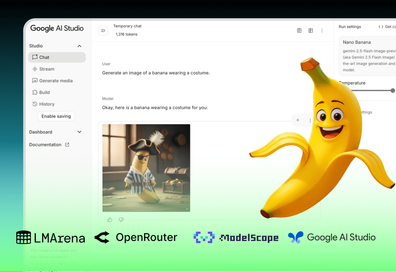Click the Temperature slider handle
This screenshot has width=396, height=272.
pyautogui.click(x=393, y=91)
